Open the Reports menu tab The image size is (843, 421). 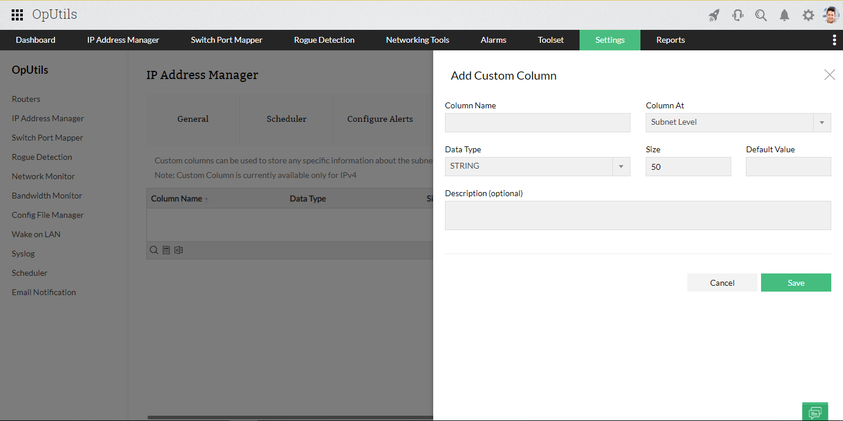coord(670,40)
